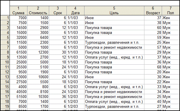Click Сумма cell 53000
The width and height of the screenshot is (180, 111).
point(19,77)
